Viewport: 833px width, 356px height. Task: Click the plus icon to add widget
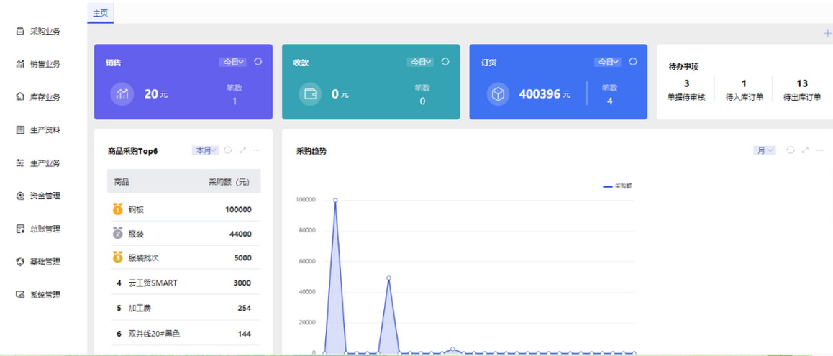tap(827, 34)
